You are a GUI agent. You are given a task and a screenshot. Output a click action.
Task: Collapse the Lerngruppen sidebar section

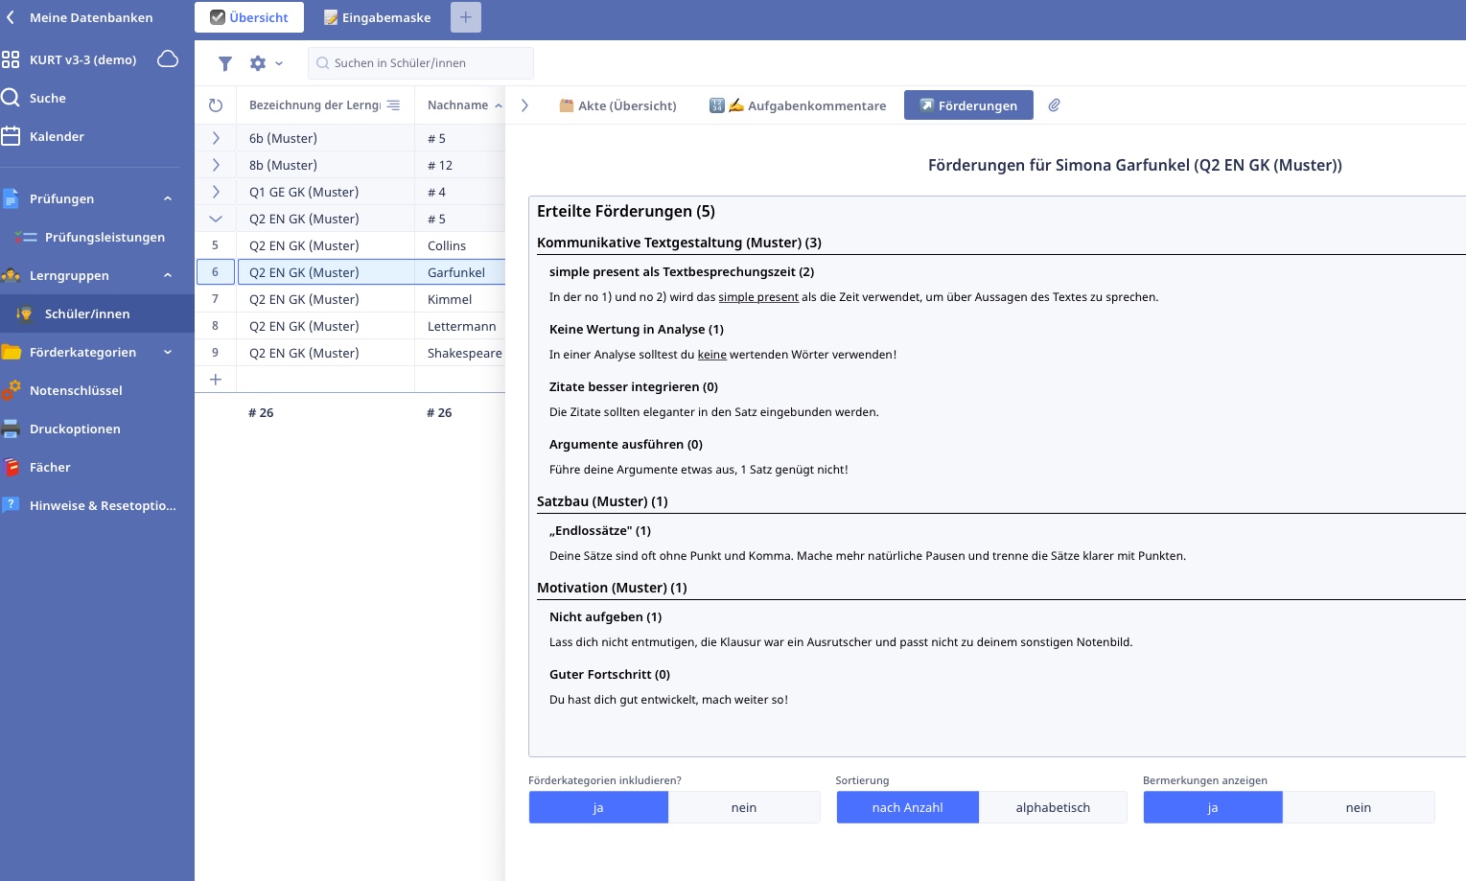pyautogui.click(x=168, y=275)
